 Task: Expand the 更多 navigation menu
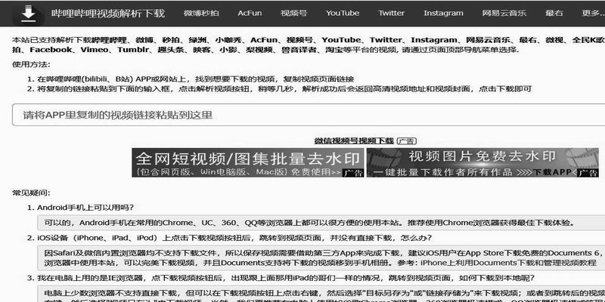[x=591, y=14]
